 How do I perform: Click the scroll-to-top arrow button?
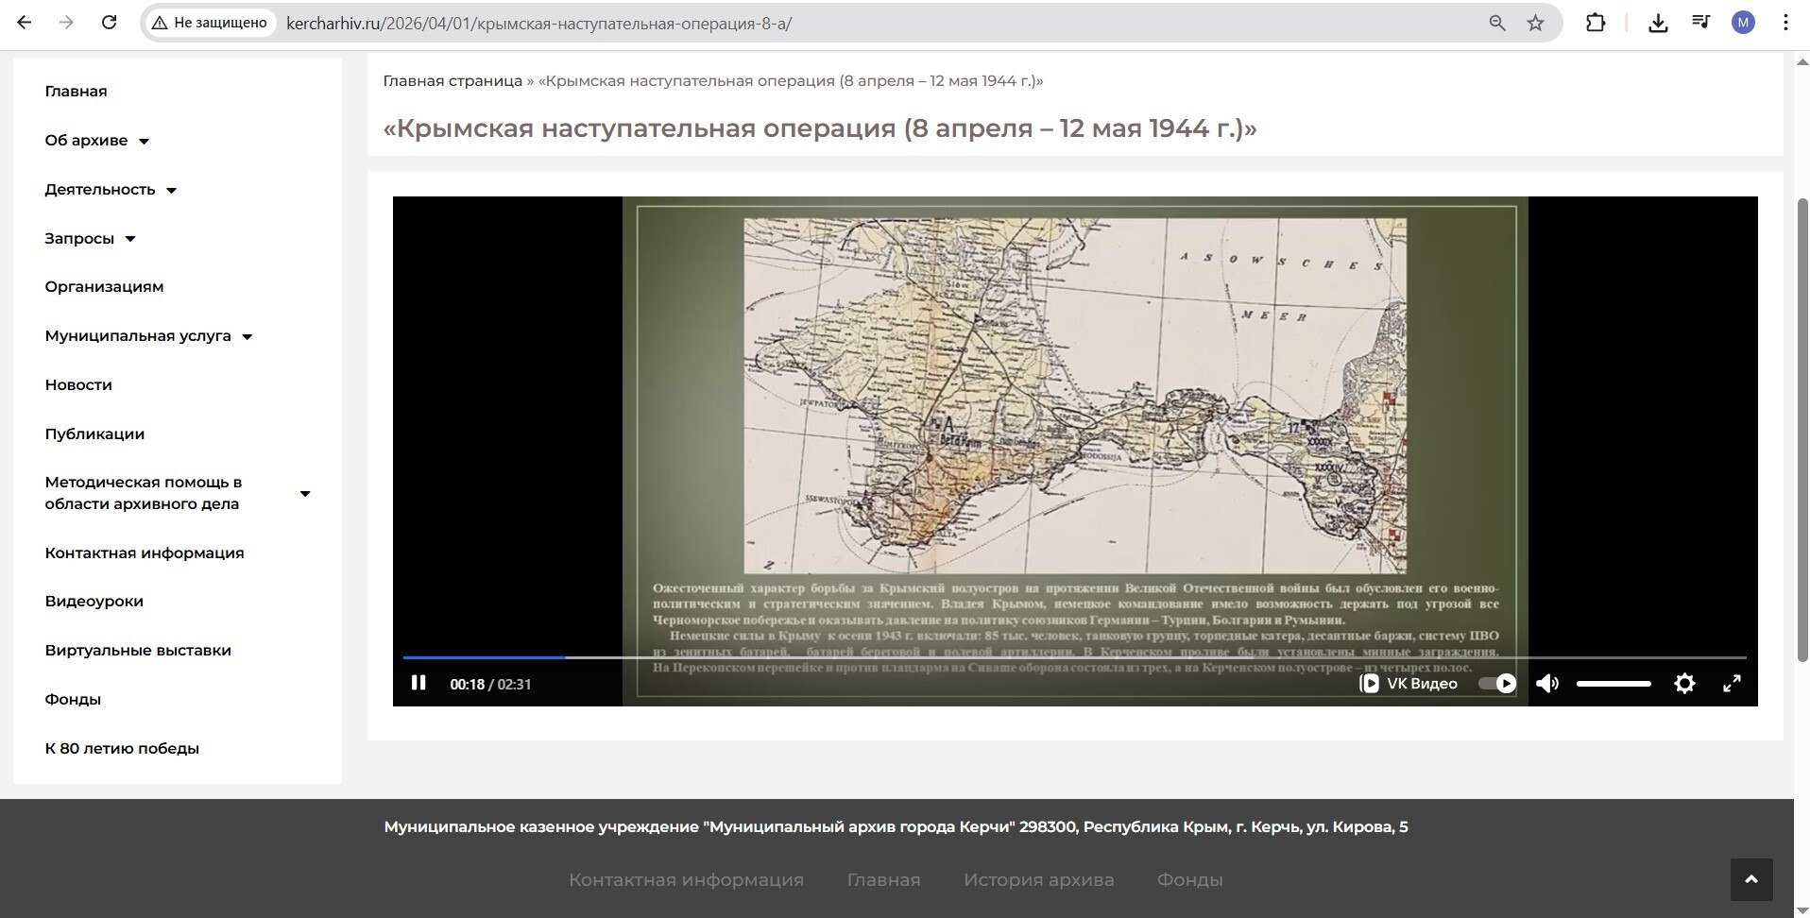(x=1750, y=879)
